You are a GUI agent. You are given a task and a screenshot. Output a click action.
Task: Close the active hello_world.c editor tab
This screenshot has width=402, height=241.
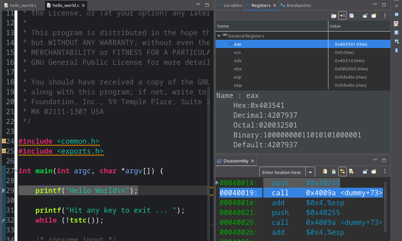83,6
